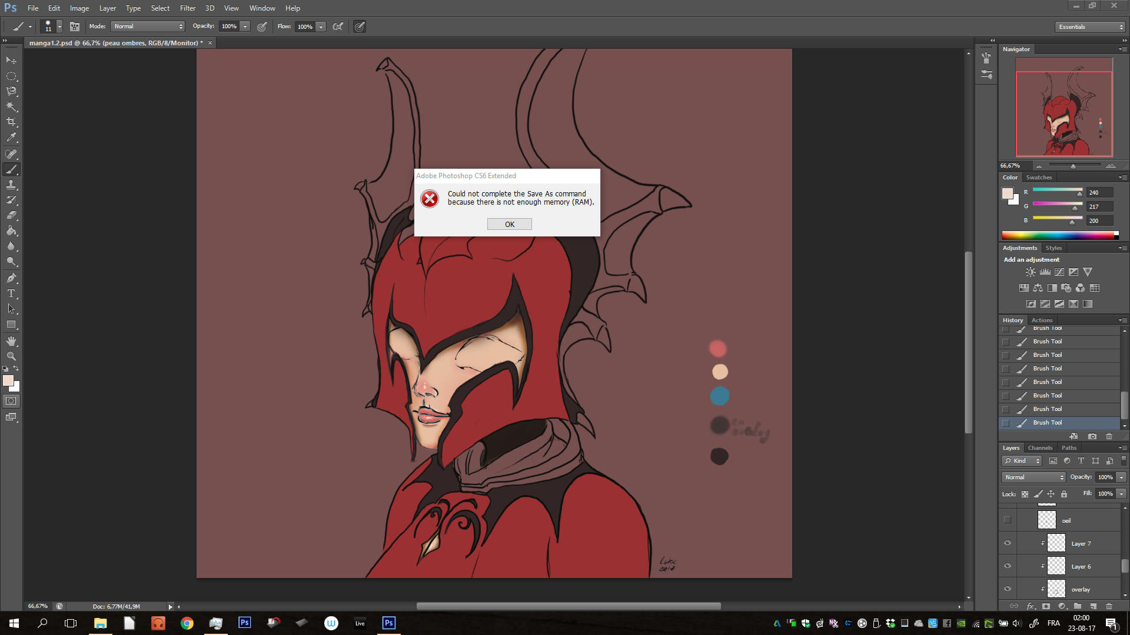Open the Essentials workspace dropdown

[1090, 27]
